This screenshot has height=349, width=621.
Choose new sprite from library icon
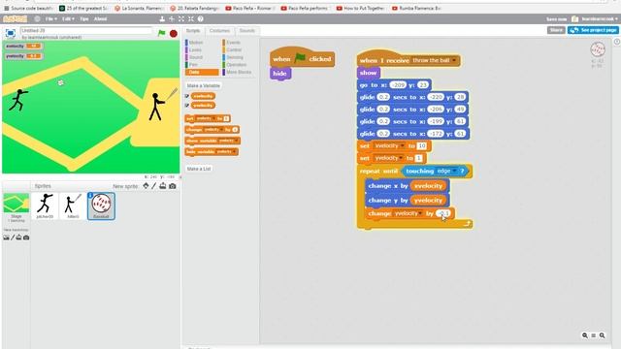coord(146,186)
